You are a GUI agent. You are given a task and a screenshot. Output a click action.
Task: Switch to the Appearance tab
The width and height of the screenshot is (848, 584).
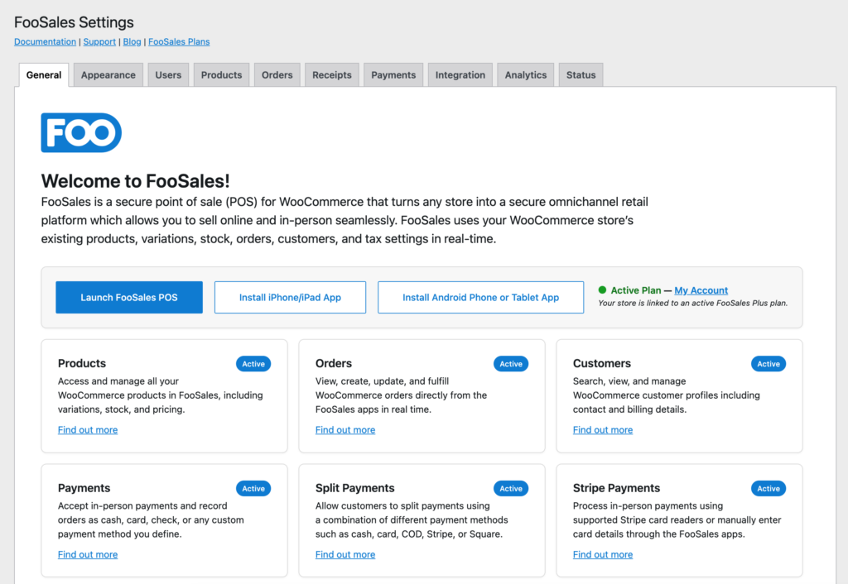tap(108, 74)
